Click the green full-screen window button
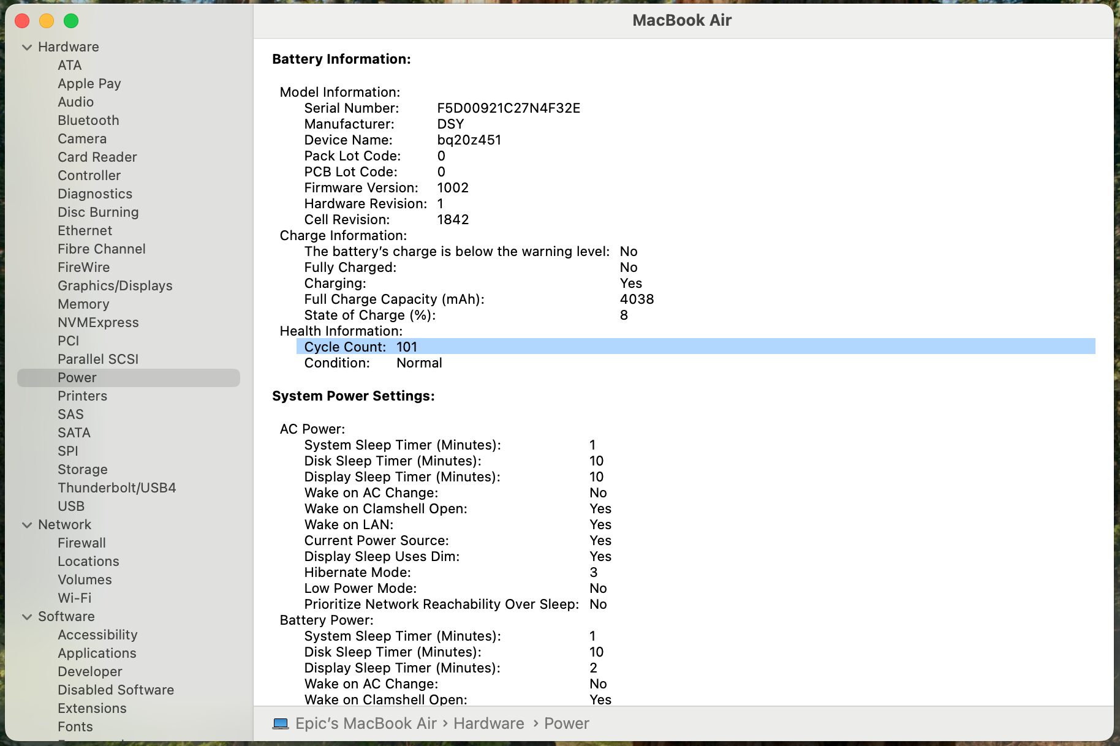 pyautogui.click(x=71, y=21)
